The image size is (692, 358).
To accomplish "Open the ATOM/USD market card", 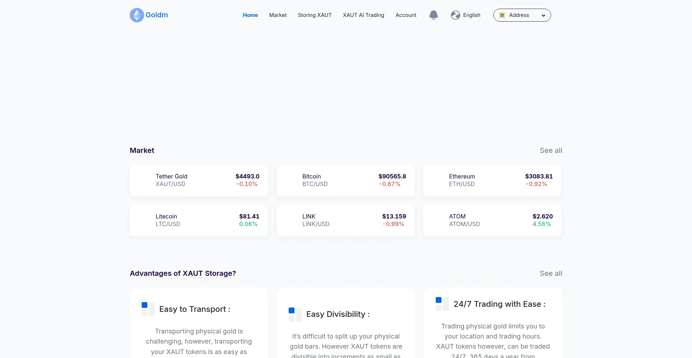I will click(492, 221).
